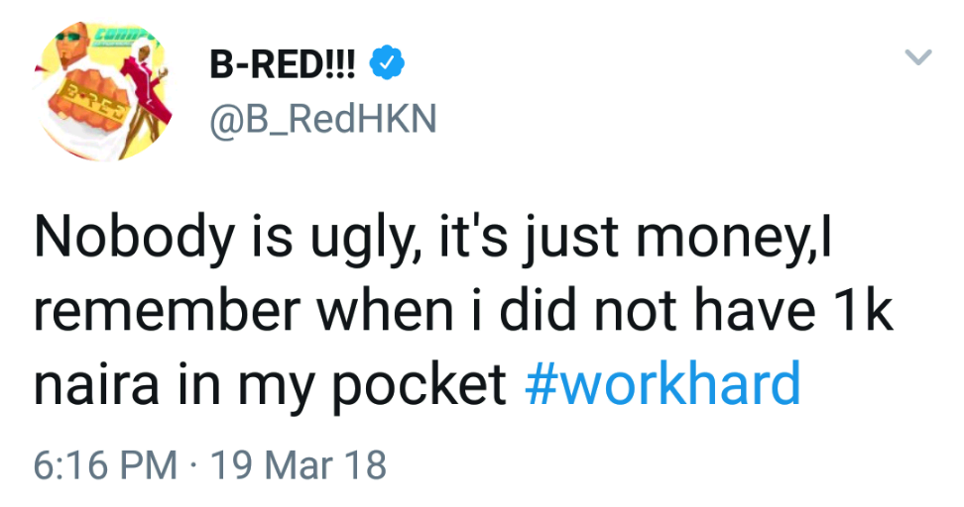Click the 19 Mar 18 date
The width and height of the screenshot is (964, 507).
coord(300,462)
